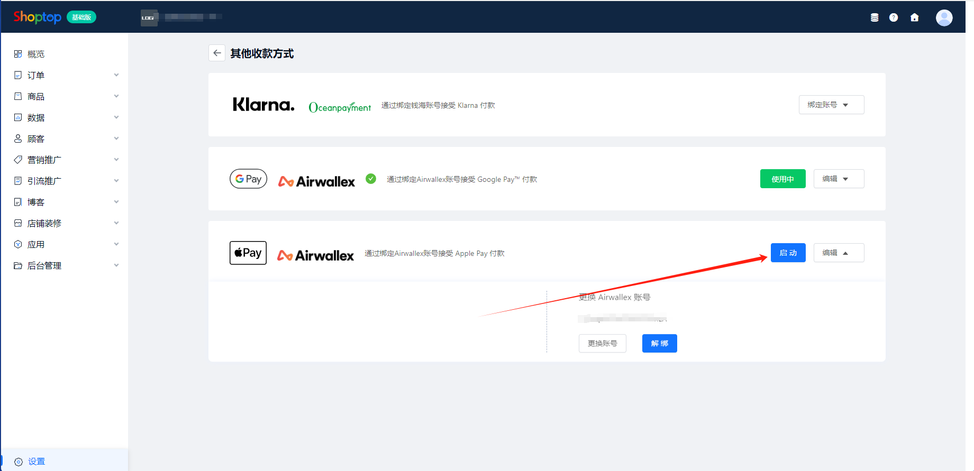
Task: Open the 后台管理 sidebar menu
Action: 65,265
